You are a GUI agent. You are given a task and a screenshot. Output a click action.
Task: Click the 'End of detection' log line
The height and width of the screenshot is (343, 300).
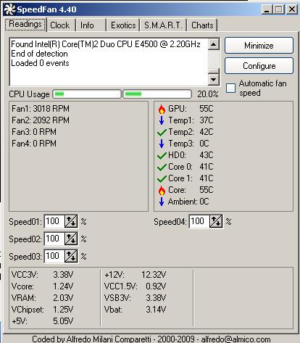click(39, 54)
